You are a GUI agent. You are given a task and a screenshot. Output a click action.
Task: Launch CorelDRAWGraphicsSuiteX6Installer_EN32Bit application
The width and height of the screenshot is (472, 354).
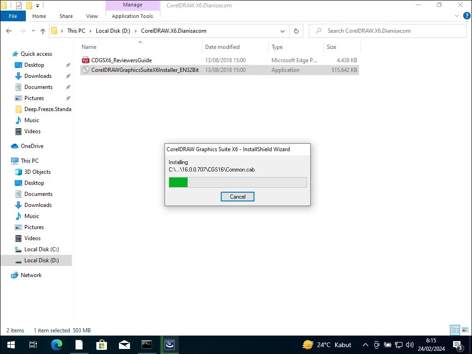click(145, 70)
